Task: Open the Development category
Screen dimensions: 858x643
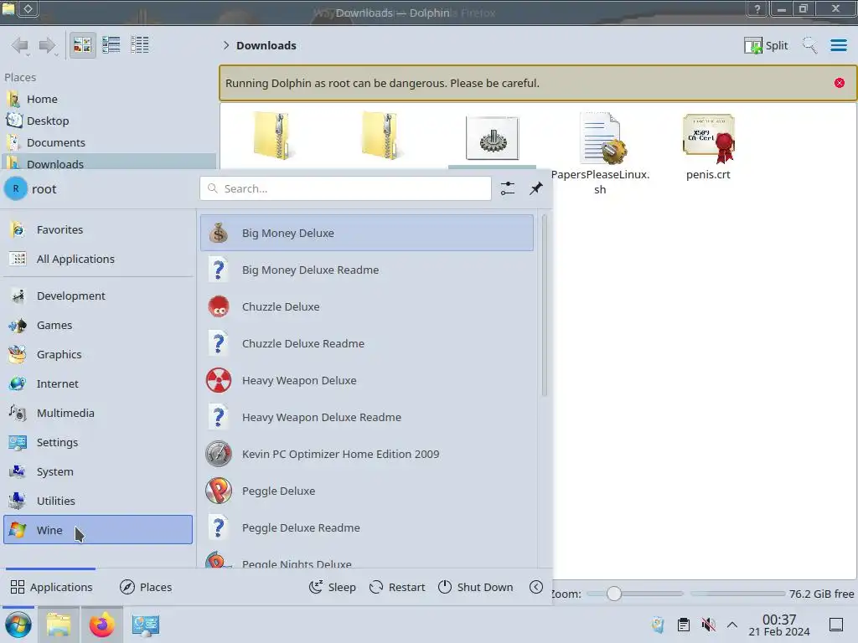Action: pyautogui.click(x=98, y=296)
